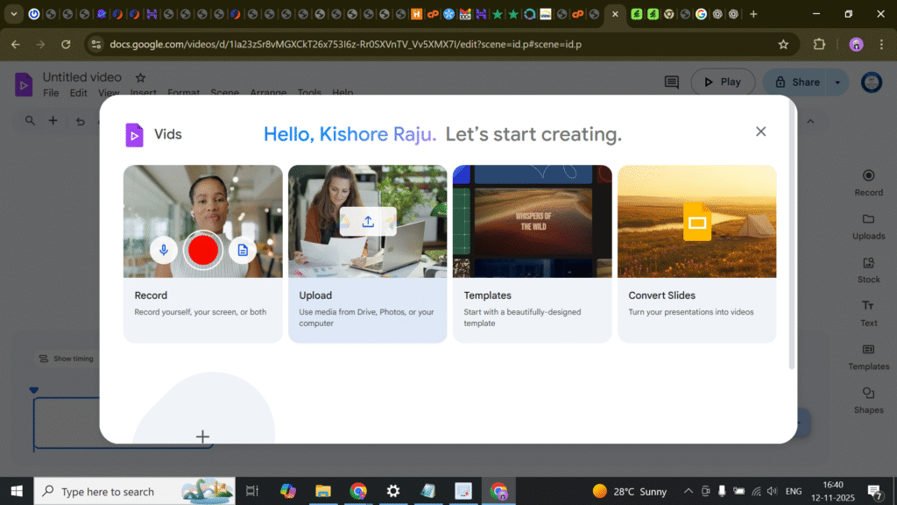Select the Templates card thumbnail
Image resolution: width=897 pixels, height=505 pixels.
tap(532, 221)
